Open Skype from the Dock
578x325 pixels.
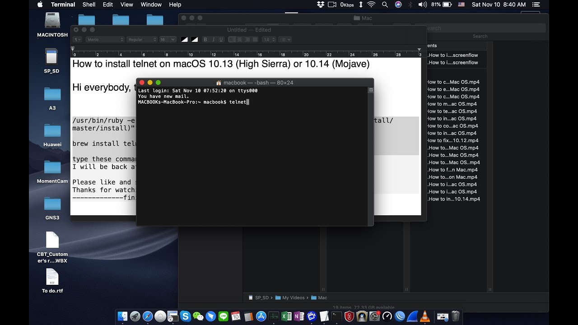pos(185,316)
